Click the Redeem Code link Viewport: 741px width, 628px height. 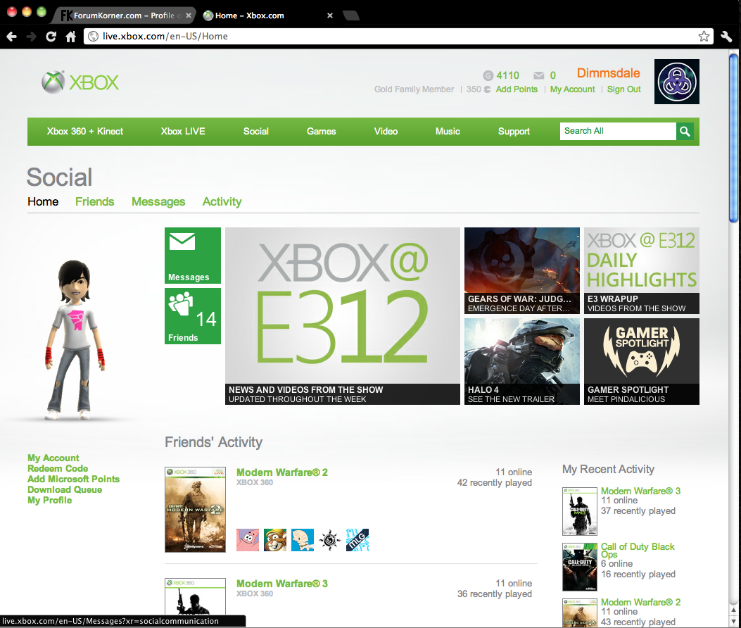58,469
